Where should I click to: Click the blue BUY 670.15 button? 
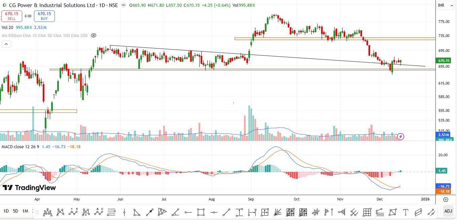44,16
